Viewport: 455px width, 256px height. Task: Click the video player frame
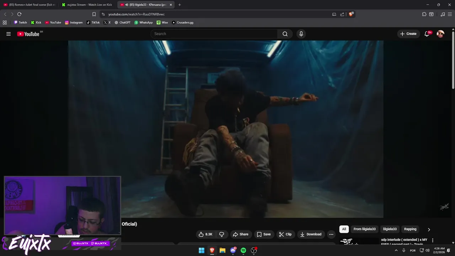tap(226, 129)
